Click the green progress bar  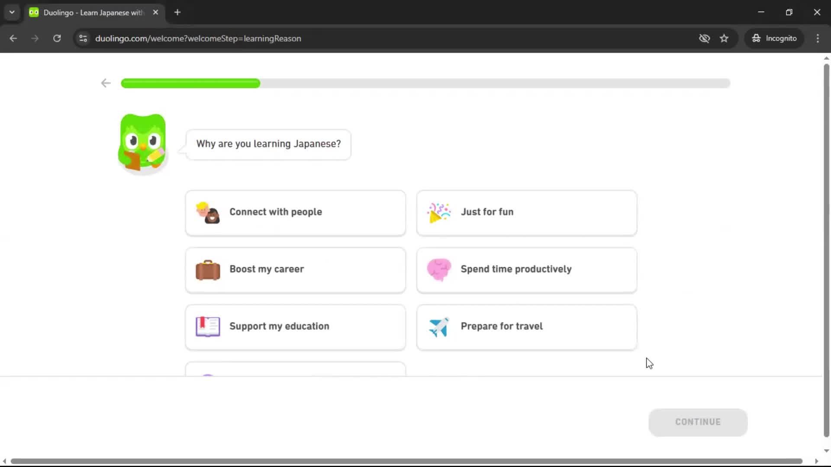pos(190,83)
